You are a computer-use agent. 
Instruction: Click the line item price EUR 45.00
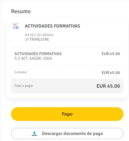(x=111, y=54)
